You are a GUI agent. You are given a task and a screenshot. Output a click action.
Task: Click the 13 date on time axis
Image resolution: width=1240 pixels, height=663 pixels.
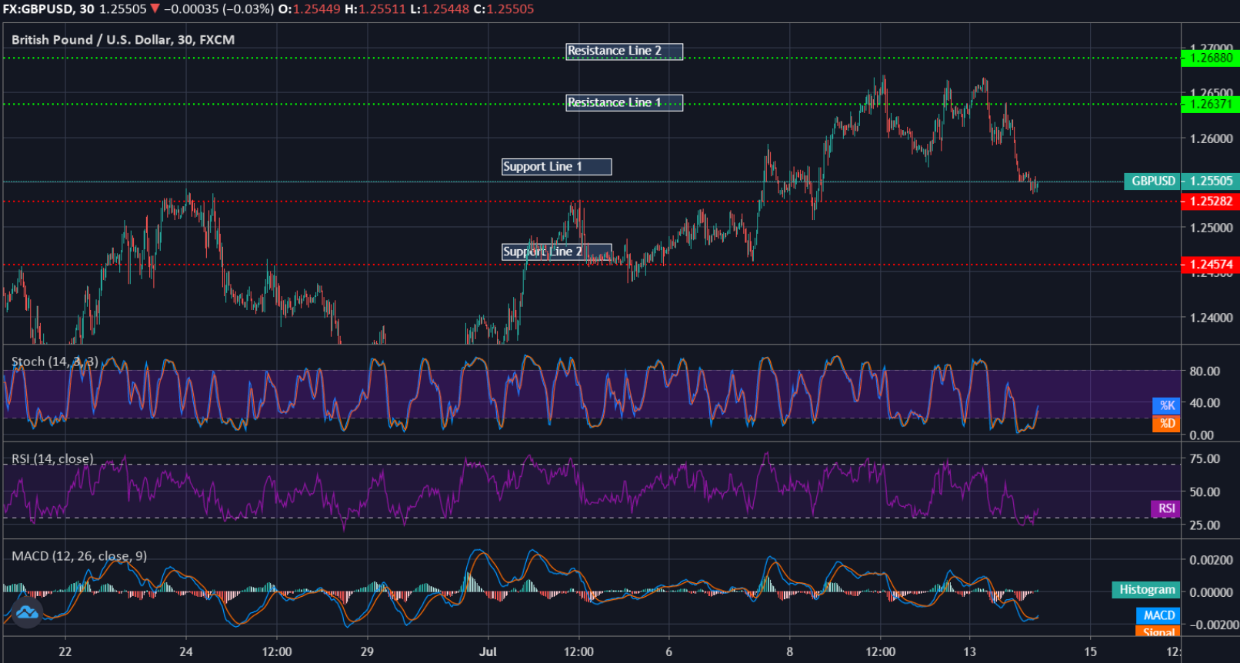click(x=970, y=651)
